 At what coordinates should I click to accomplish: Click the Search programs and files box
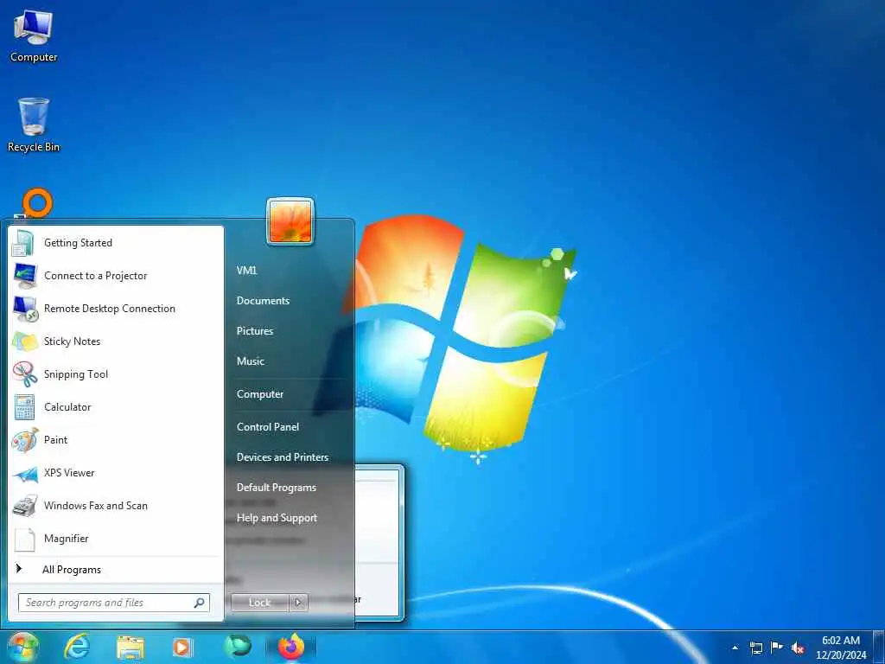coord(113,603)
